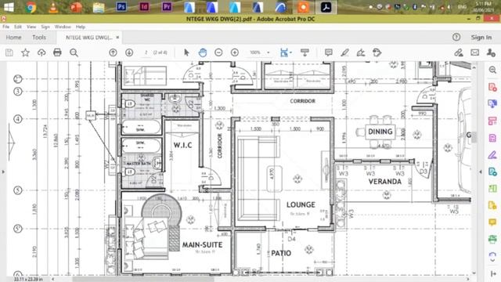This screenshot has width=501, height=282.
Task: Click the stamp tool icon
Action: (x=377, y=52)
